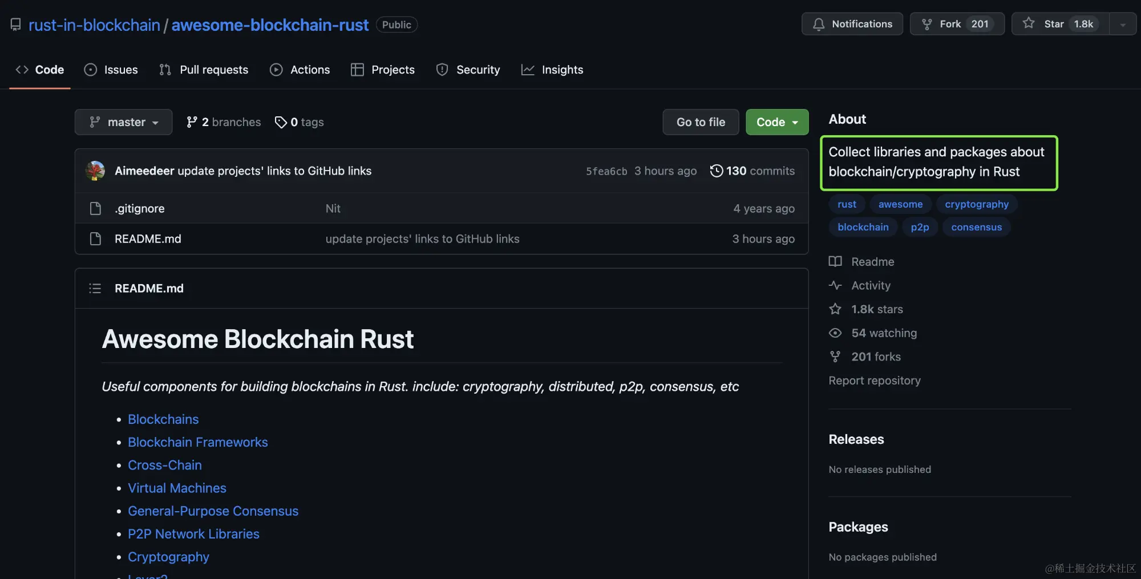The width and height of the screenshot is (1141, 579).
Task: Open the Projects tab
Action: (x=383, y=70)
